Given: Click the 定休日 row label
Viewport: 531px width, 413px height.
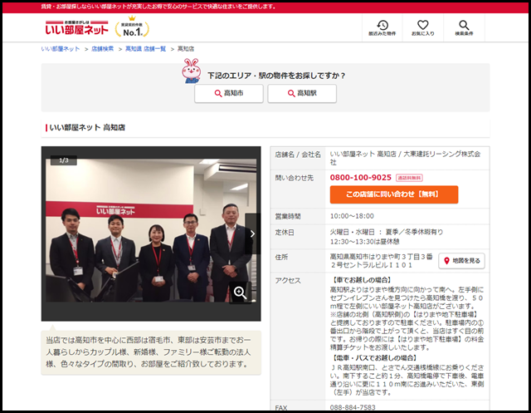Looking at the screenshot, I should [x=285, y=233].
